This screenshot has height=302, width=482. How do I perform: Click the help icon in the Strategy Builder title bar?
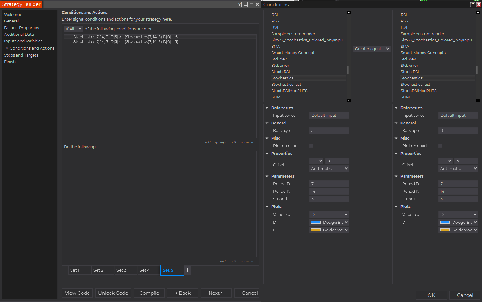tap(239, 4)
